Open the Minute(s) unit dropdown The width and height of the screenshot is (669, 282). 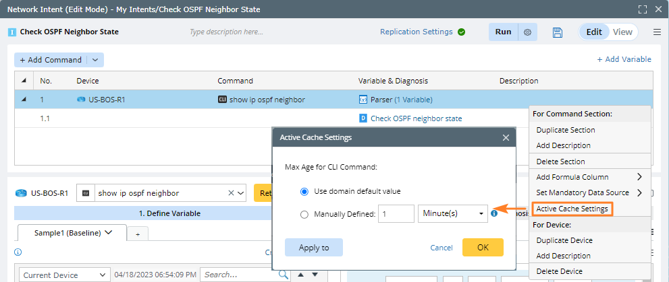(453, 214)
